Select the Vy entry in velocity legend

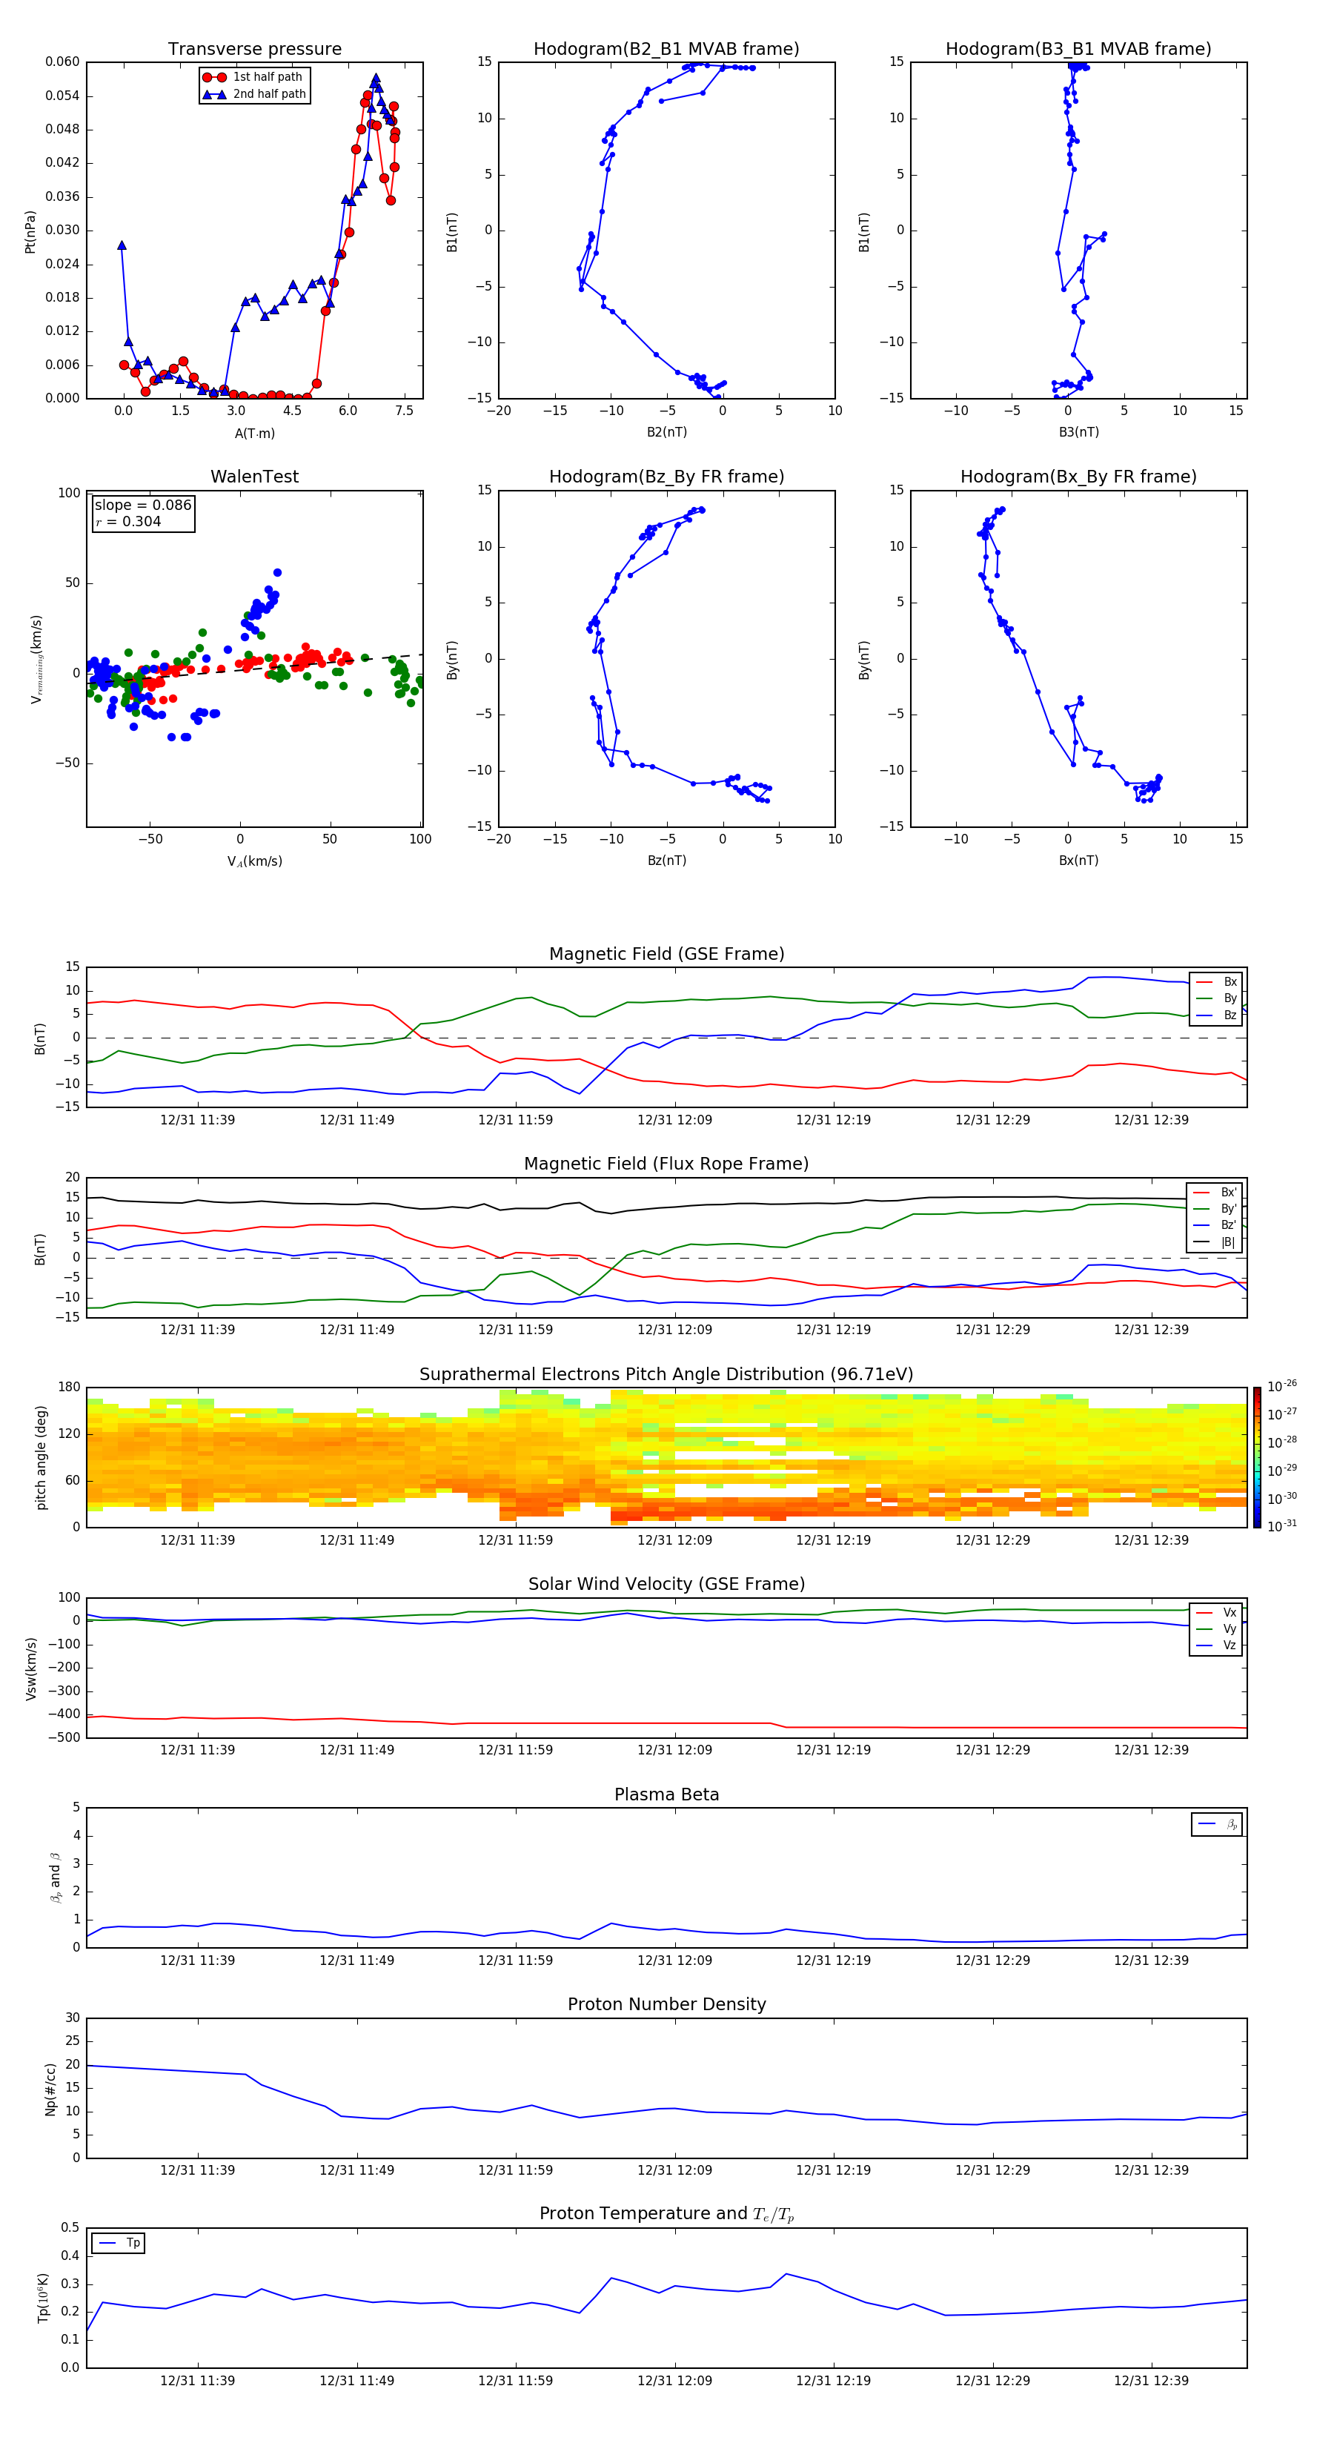[1216, 1628]
